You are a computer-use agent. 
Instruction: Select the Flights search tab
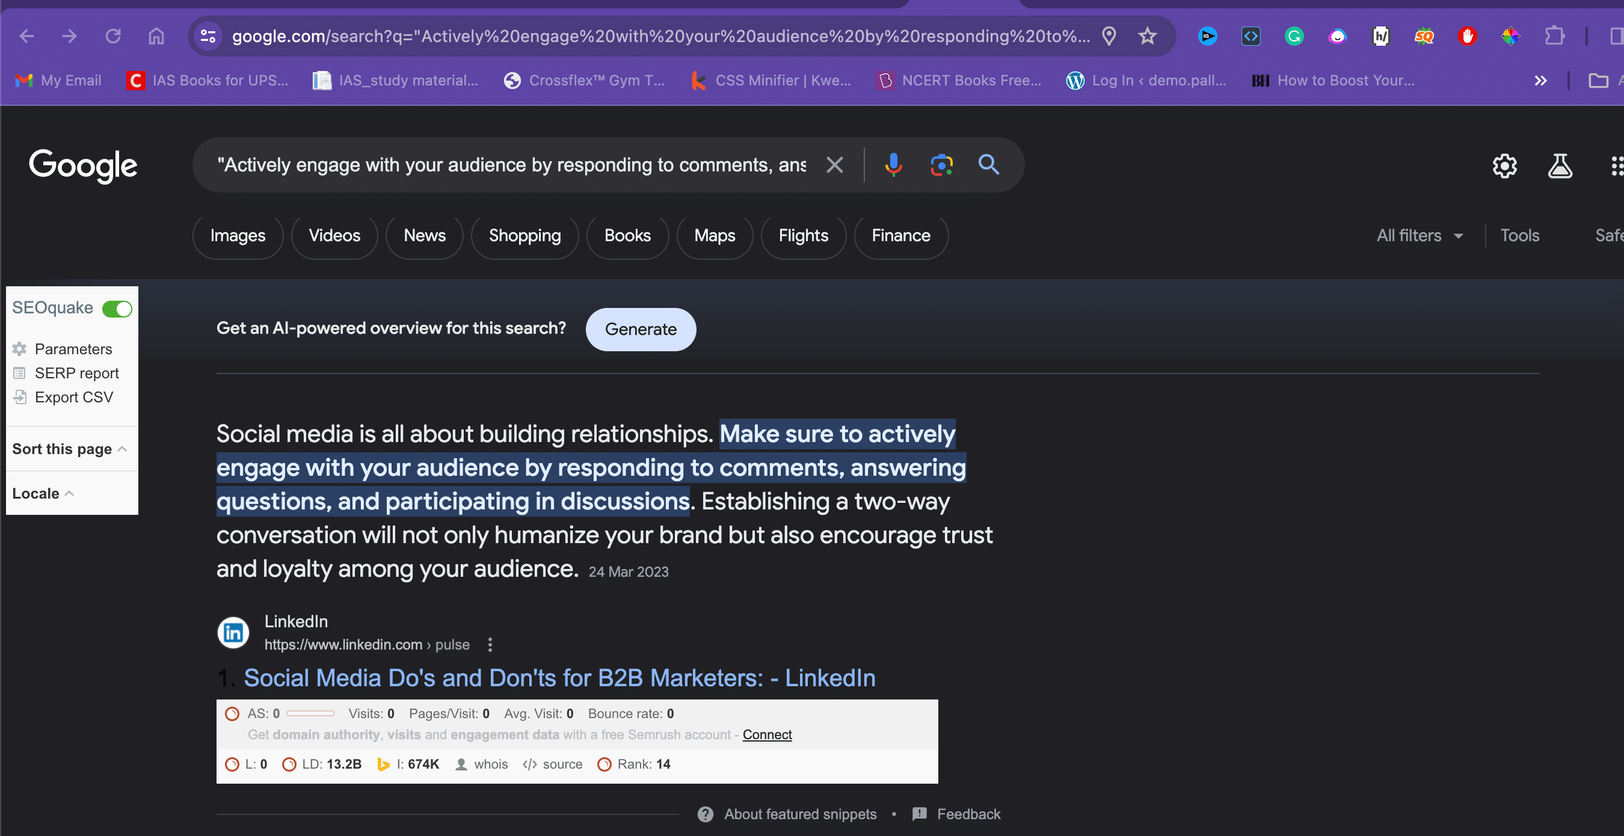tap(803, 236)
